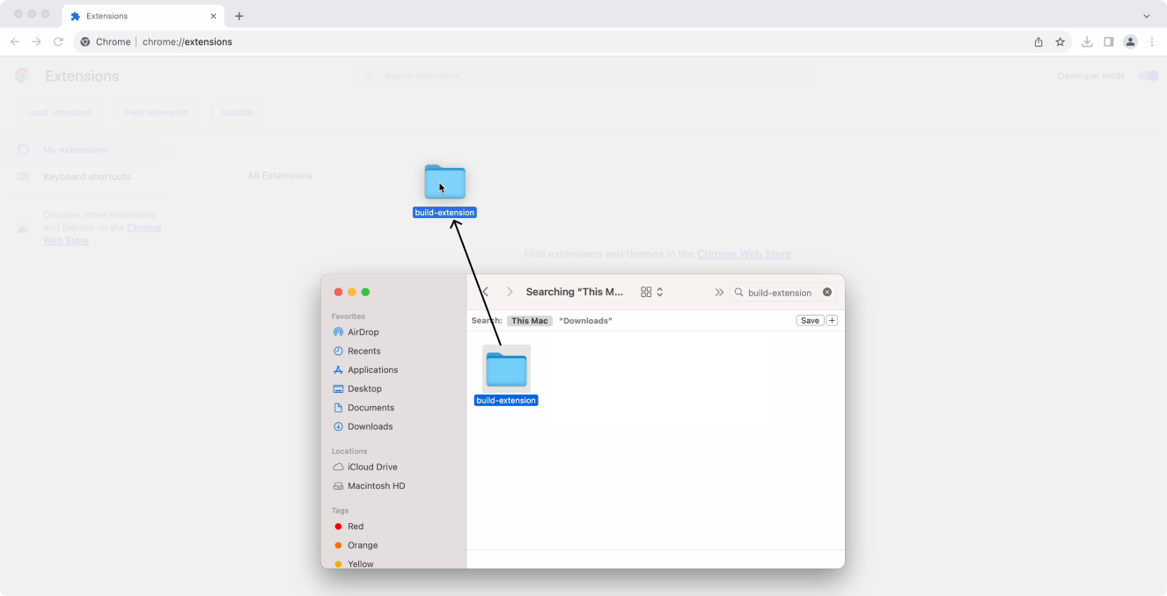Select the Downloads search scope
Screen dimensions: 1167x596
585,321
